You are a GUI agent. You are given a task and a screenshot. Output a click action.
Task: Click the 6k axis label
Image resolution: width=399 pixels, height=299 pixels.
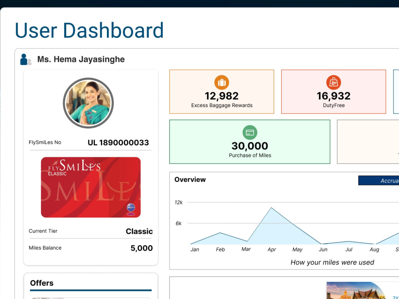coord(179,223)
